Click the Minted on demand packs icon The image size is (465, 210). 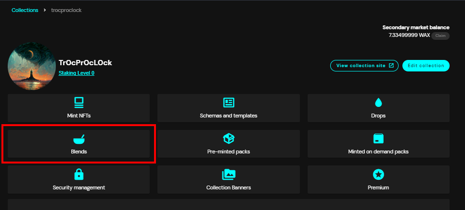click(378, 139)
